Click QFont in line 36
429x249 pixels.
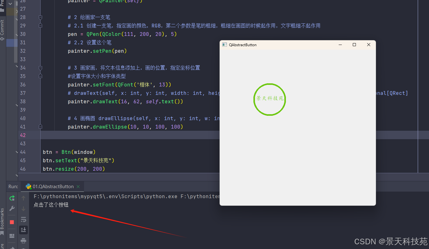[126, 85]
